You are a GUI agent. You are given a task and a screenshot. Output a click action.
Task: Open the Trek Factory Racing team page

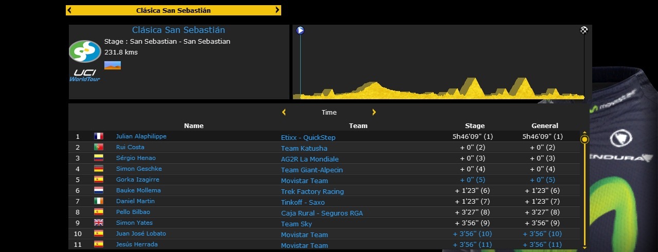tap(312, 191)
